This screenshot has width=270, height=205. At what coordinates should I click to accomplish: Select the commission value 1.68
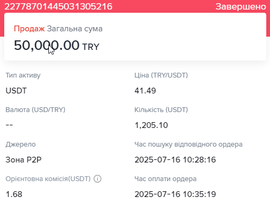pyautogui.click(x=14, y=194)
